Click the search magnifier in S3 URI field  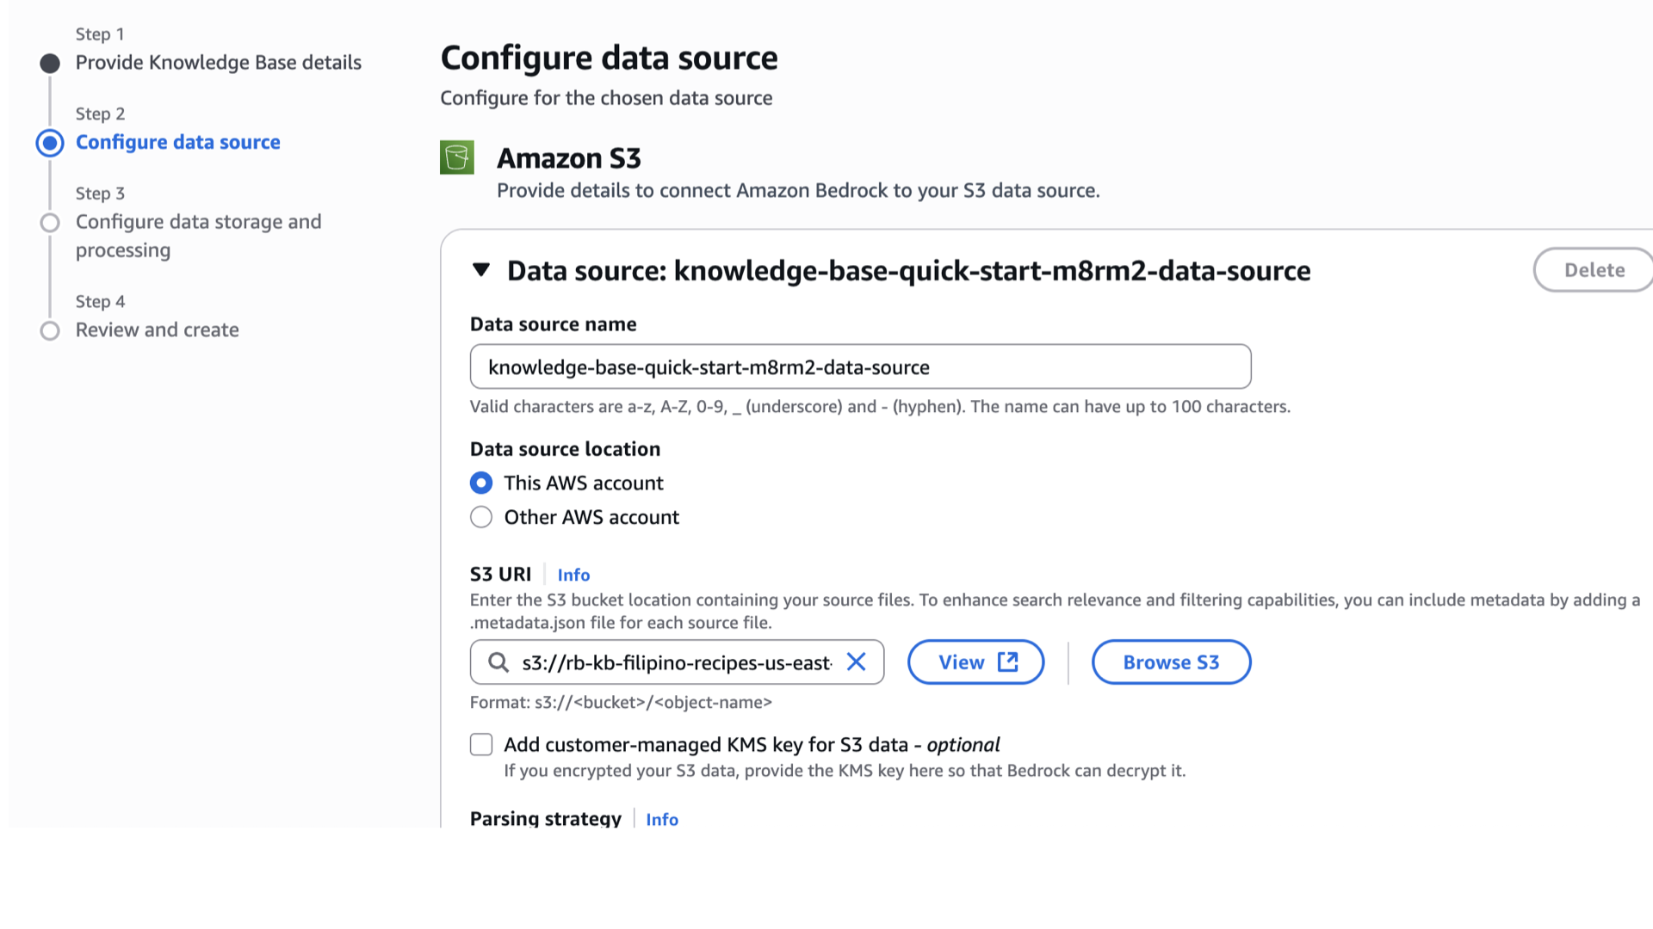point(498,662)
